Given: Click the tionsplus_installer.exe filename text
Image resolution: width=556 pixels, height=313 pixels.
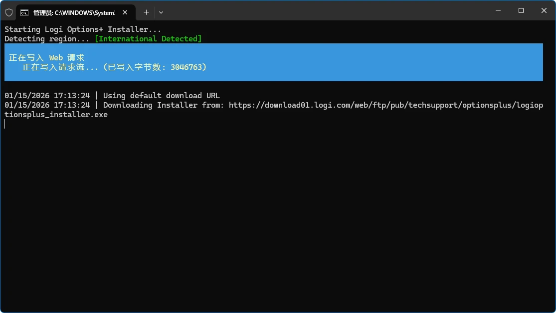Looking at the screenshot, I should coord(56,115).
